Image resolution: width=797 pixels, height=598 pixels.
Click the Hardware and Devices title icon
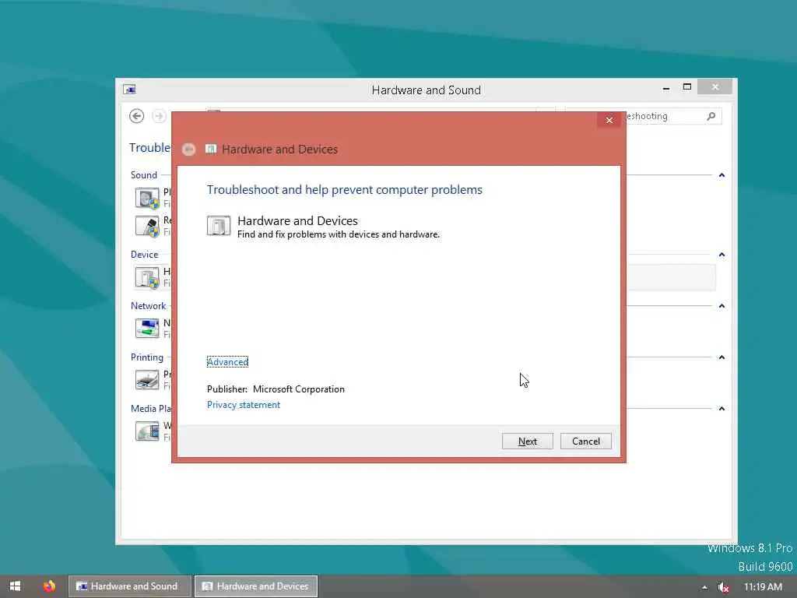[x=210, y=149]
